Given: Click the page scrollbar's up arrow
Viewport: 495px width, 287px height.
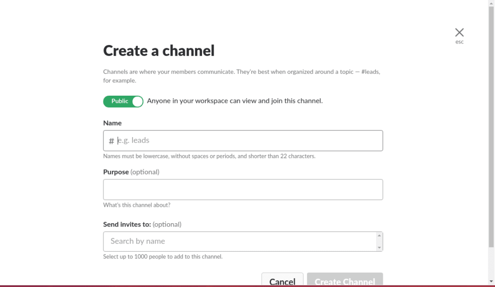Looking at the screenshot, I should 491,3.
